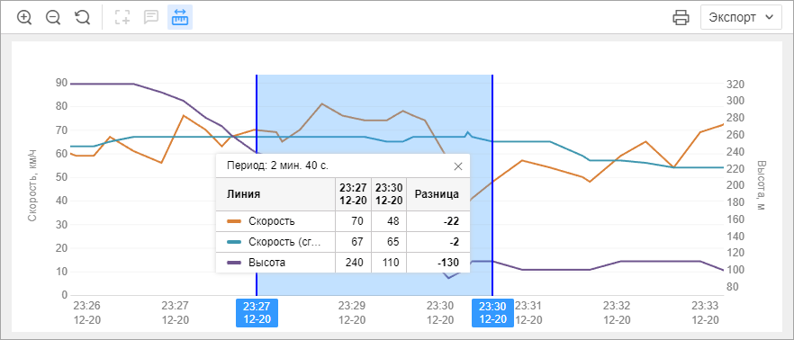This screenshot has height=340, width=794.
Task: Click the 23:29 label on time axis
Action: [351, 313]
